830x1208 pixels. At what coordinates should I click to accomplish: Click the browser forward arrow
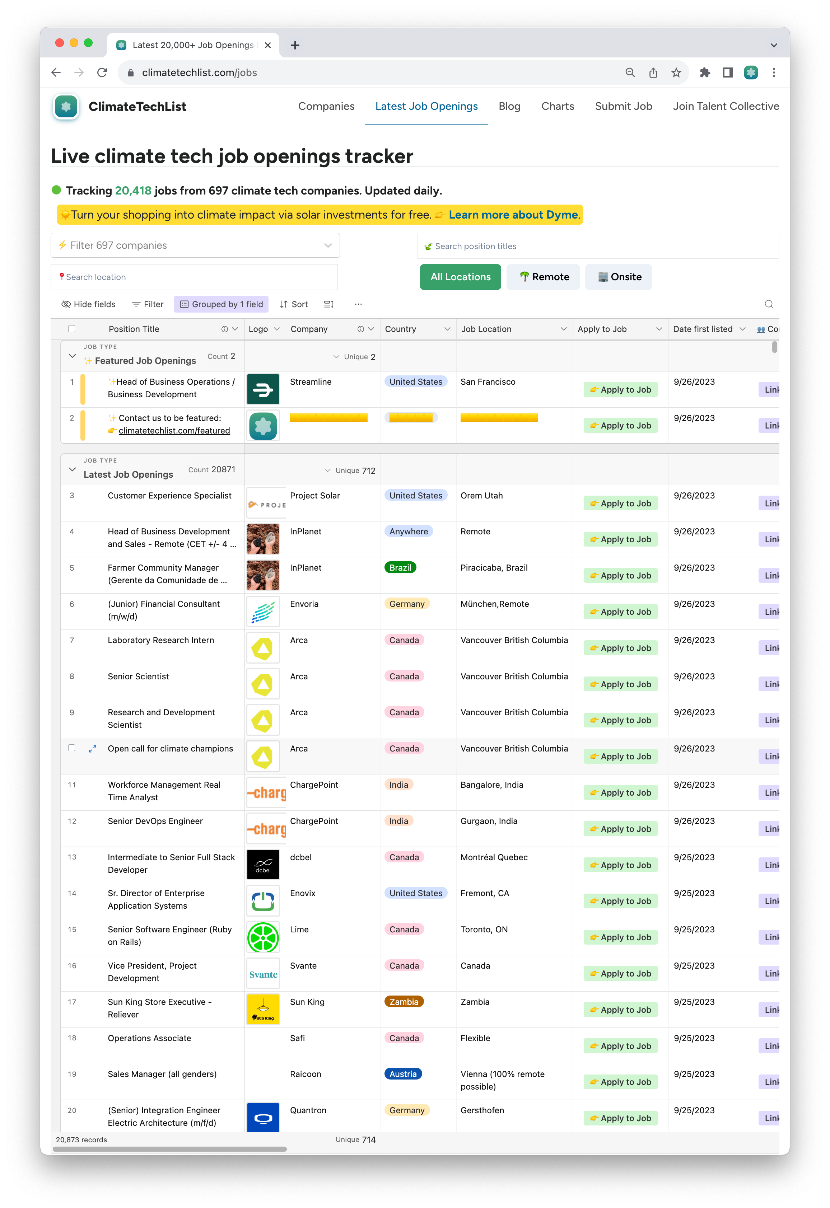click(79, 73)
